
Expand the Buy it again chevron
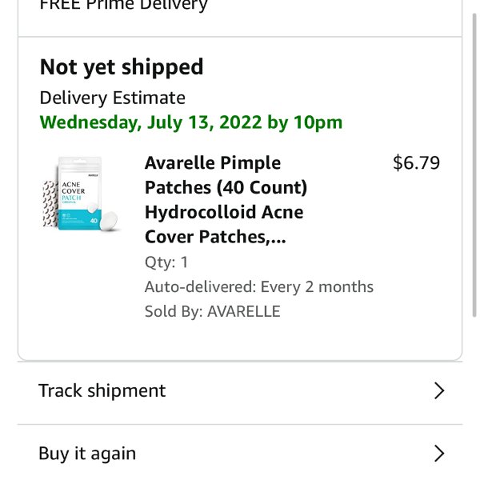click(x=439, y=454)
